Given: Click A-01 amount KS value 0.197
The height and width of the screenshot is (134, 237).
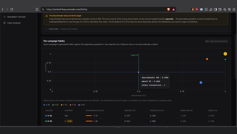Looking at the screenshot, I should (127, 116).
